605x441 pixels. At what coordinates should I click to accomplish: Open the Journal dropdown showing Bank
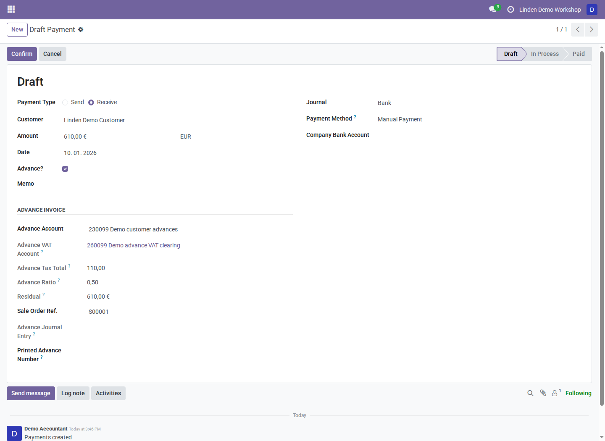[479, 103]
